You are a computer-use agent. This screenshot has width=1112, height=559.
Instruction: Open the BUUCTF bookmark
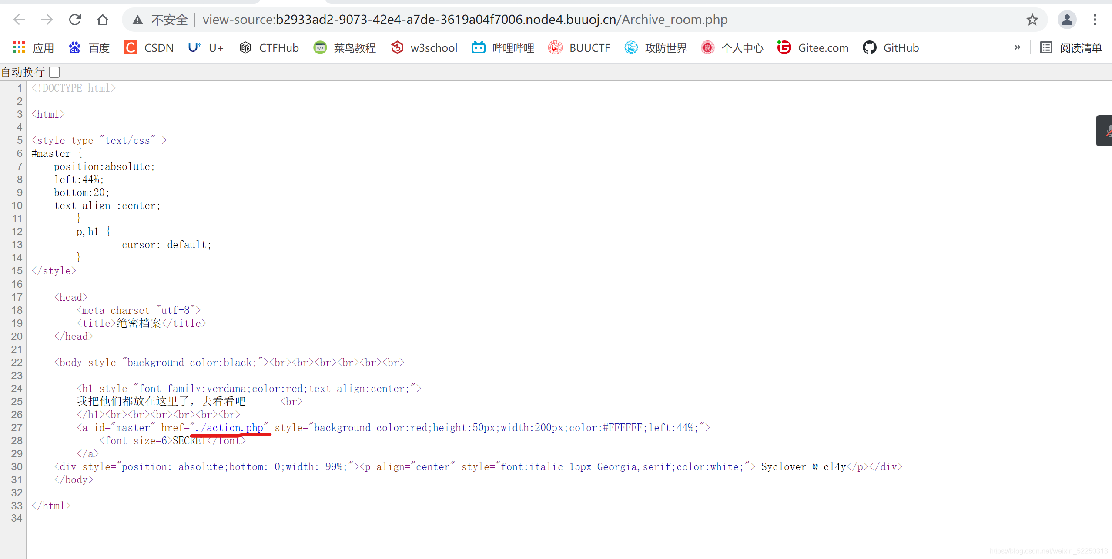(x=579, y=48)
